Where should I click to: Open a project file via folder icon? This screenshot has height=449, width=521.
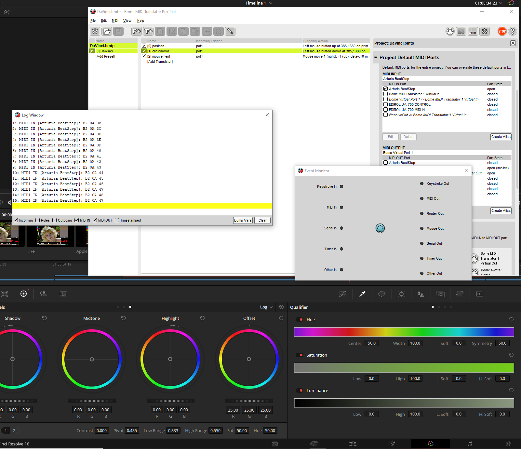click(x=107, y=31)
